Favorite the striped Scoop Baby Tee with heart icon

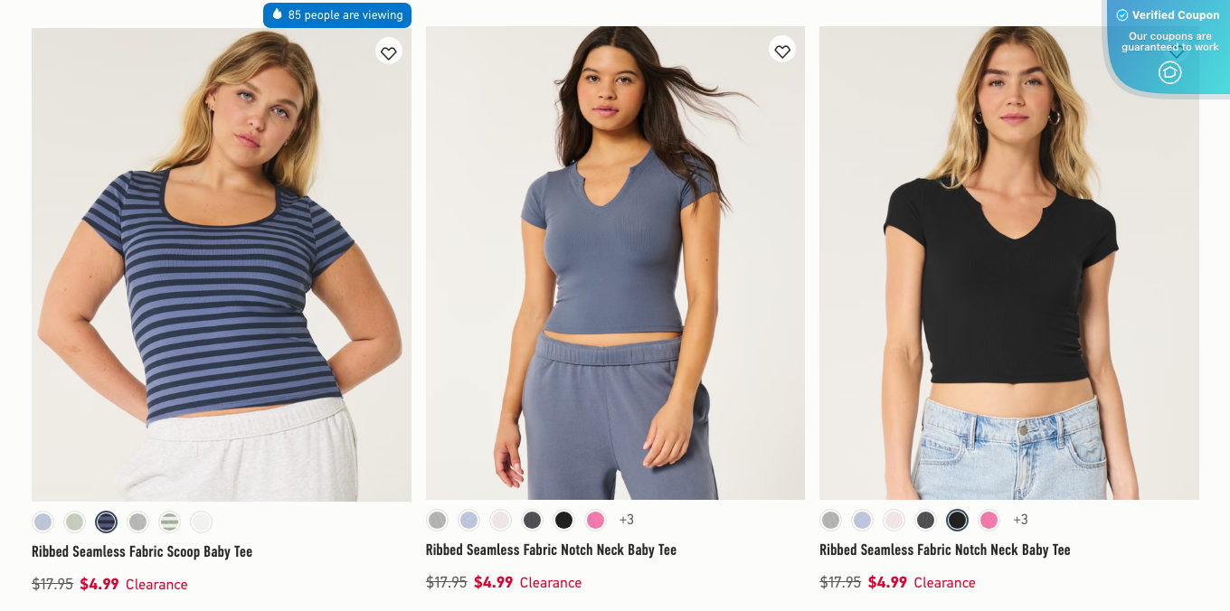[x=389, y=52]
